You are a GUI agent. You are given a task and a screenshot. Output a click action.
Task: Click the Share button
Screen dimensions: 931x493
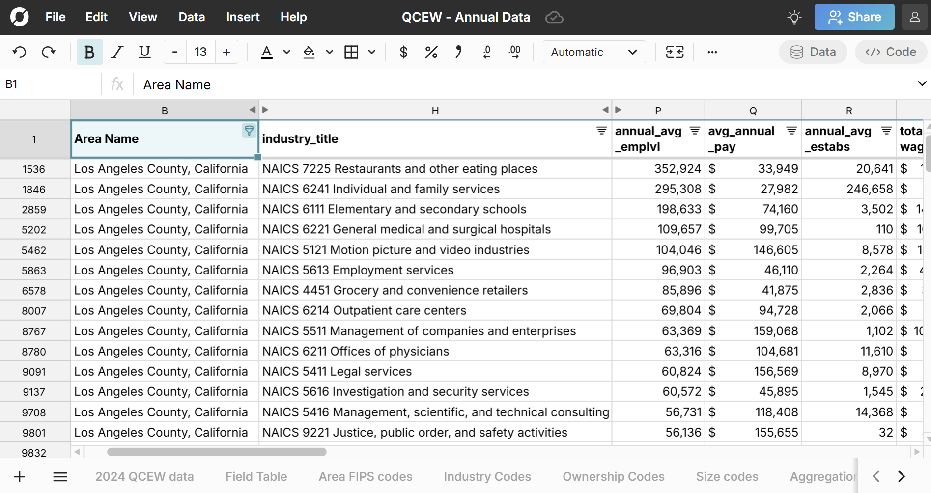point(854,17)
